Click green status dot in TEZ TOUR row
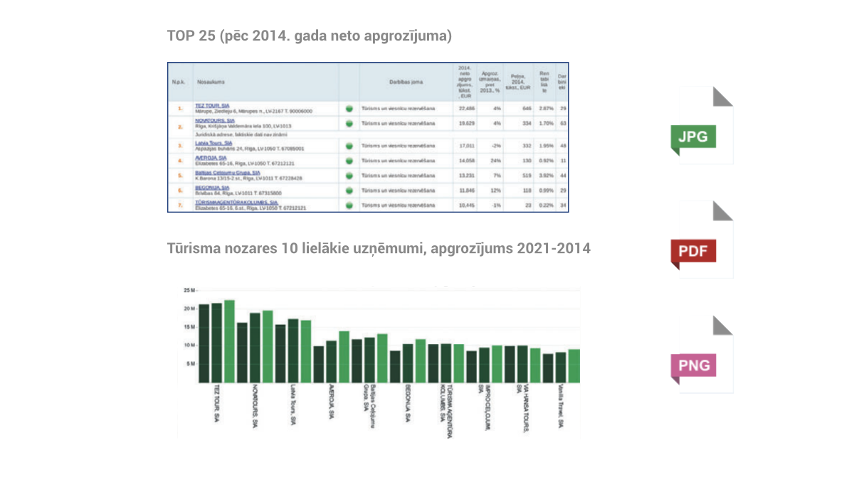 point(349,109)
